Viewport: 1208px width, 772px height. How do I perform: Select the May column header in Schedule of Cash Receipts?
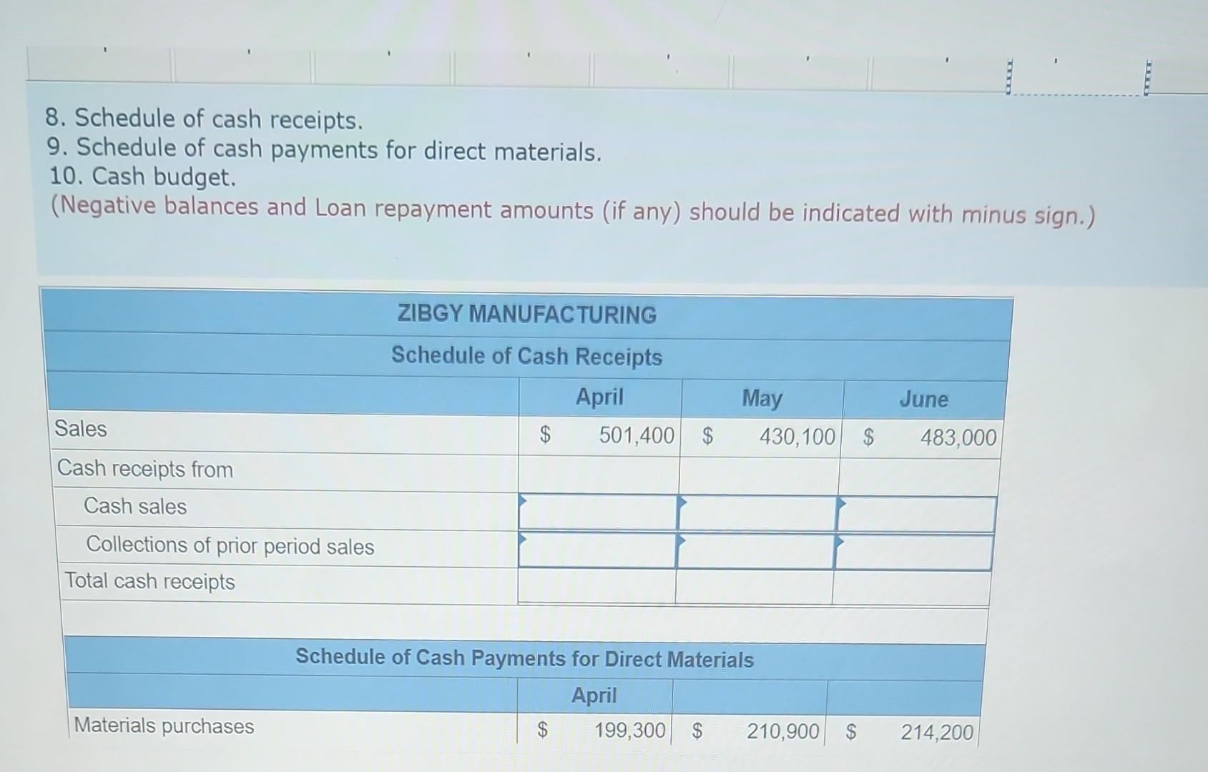(x=761, y=399)
